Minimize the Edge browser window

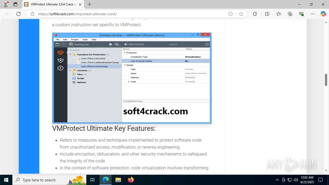[x=299, y=4]
